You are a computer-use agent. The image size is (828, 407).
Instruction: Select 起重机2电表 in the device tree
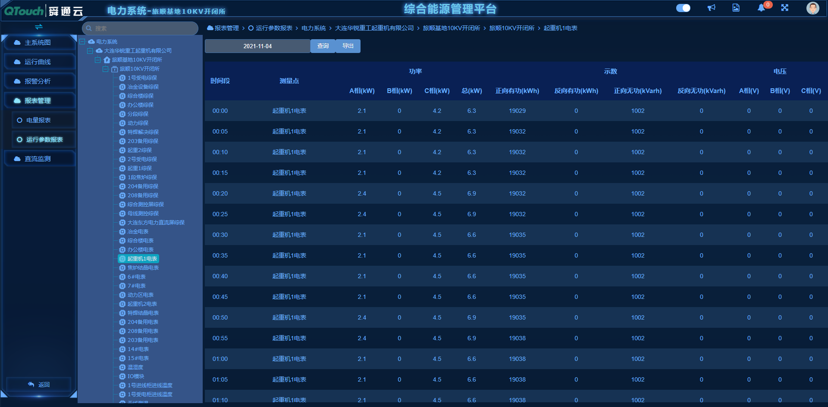(142, 304)
